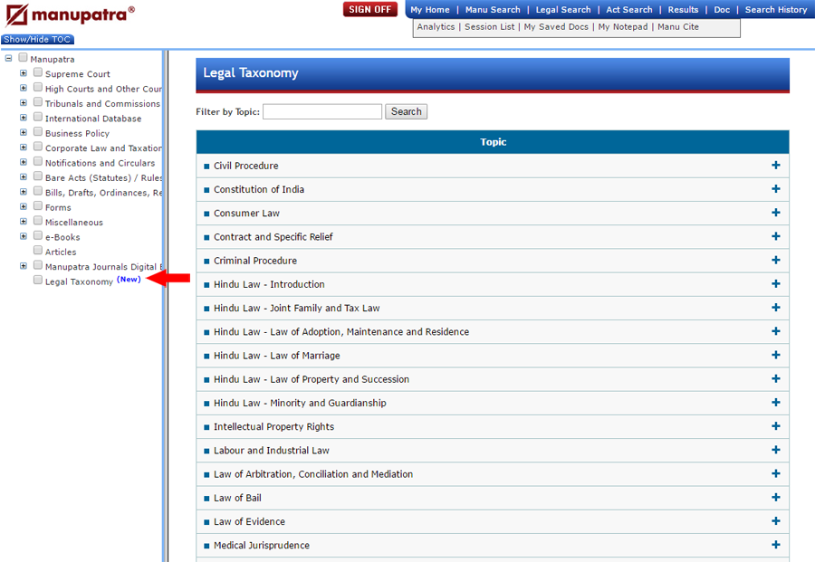
Task: Expand Hindu Law - Joint Family plus icon
Action: tap(775, 308)
